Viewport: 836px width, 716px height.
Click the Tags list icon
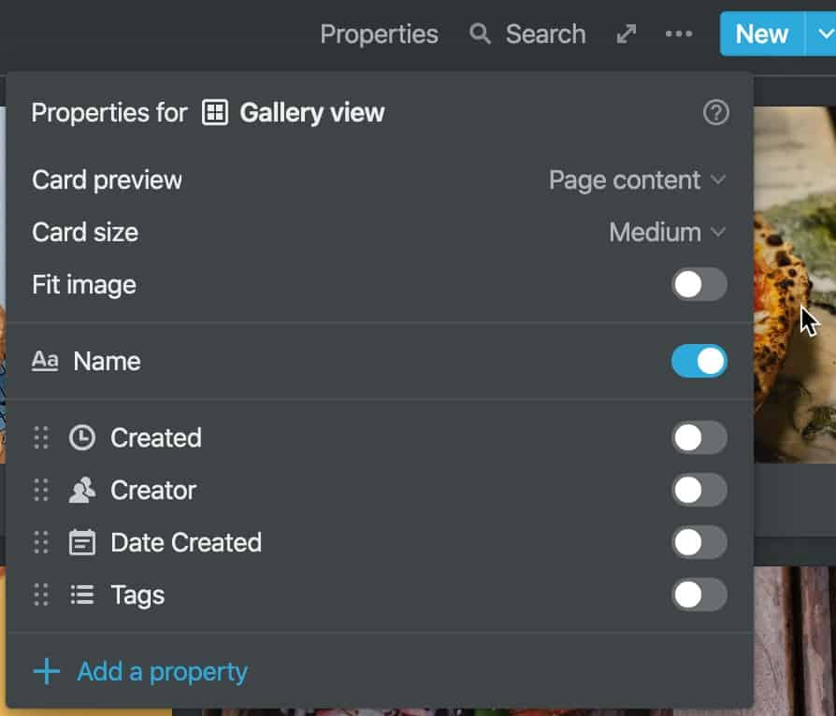82,594
